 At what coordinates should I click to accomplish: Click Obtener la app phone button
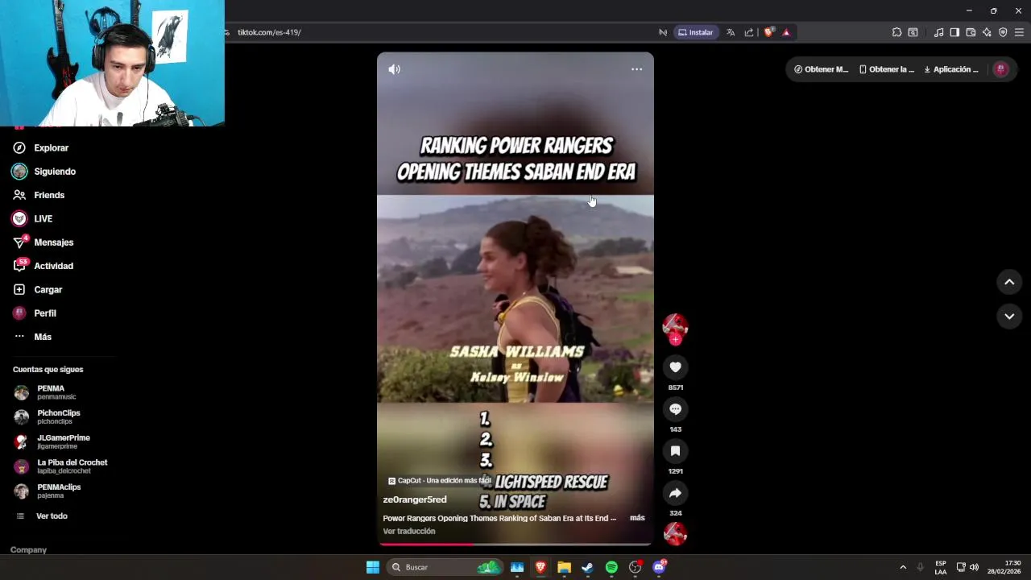887,69
